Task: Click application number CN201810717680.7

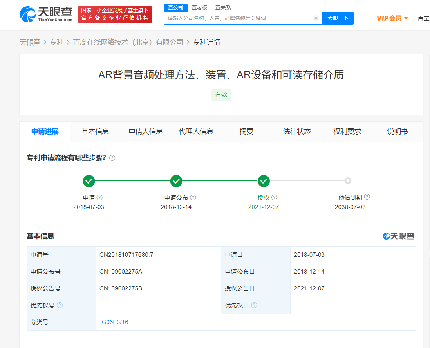Action: click(x=126, y=255)
